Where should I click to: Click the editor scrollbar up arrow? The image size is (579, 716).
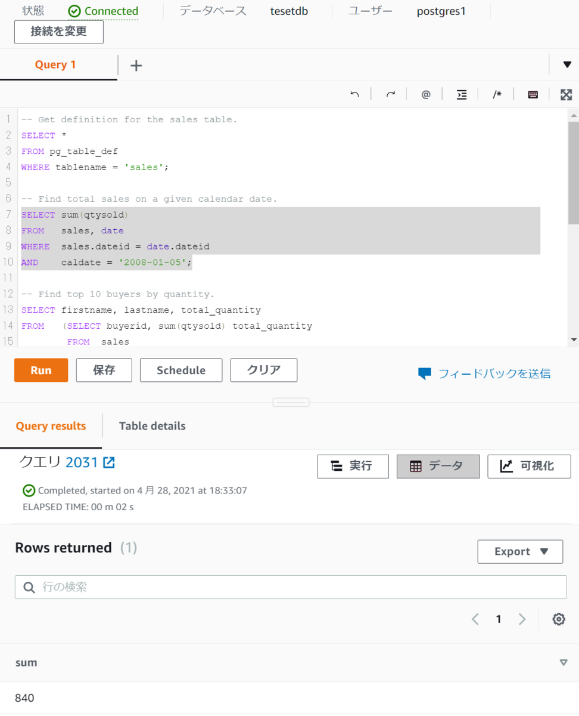(x=574, y=115)
